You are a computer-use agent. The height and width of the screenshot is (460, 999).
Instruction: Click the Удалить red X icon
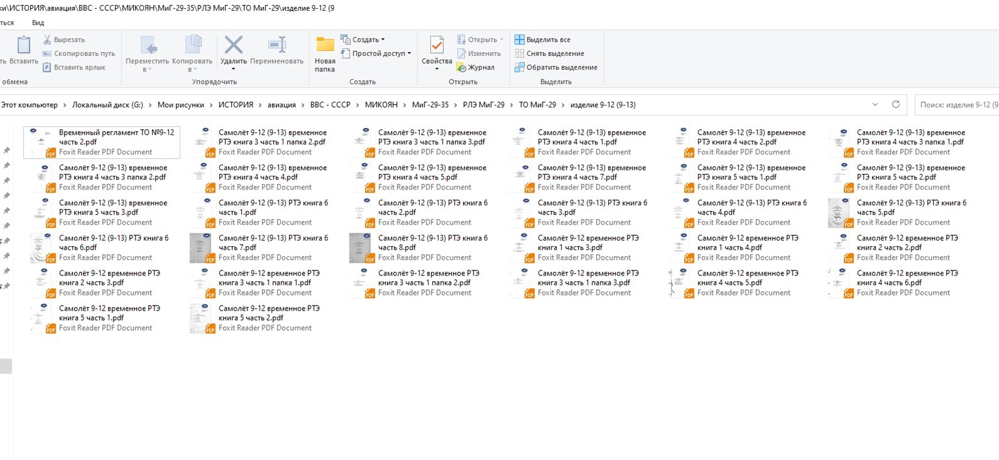(x=234, y=45)
